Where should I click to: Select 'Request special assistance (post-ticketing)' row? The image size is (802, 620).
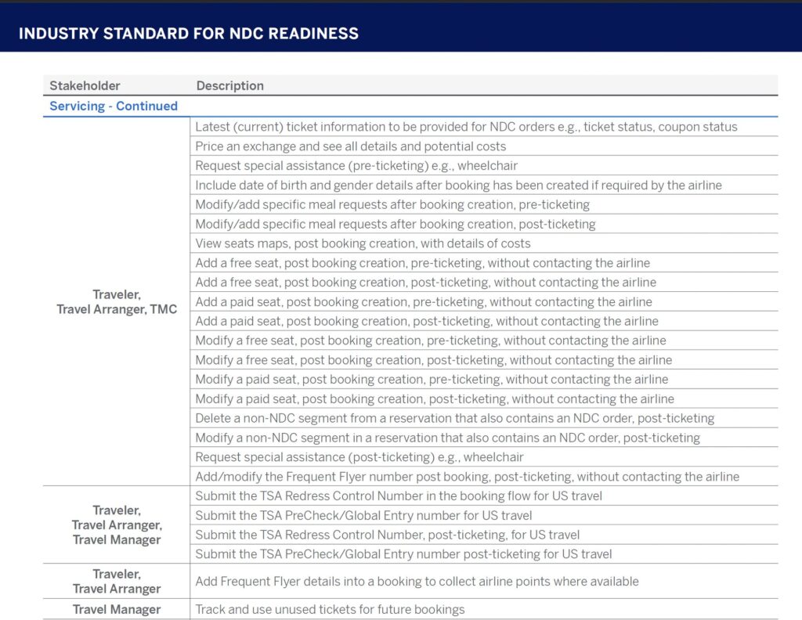tap(484, 457)
